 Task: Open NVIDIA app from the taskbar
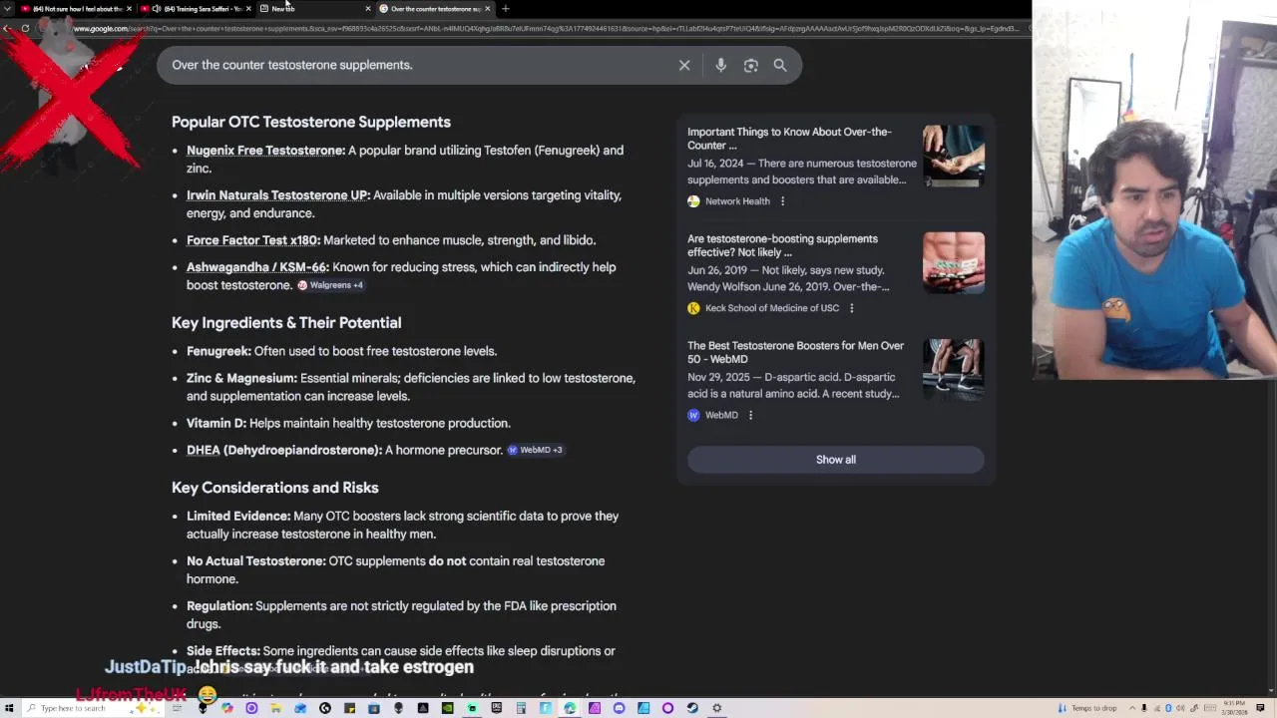[447, 708]
